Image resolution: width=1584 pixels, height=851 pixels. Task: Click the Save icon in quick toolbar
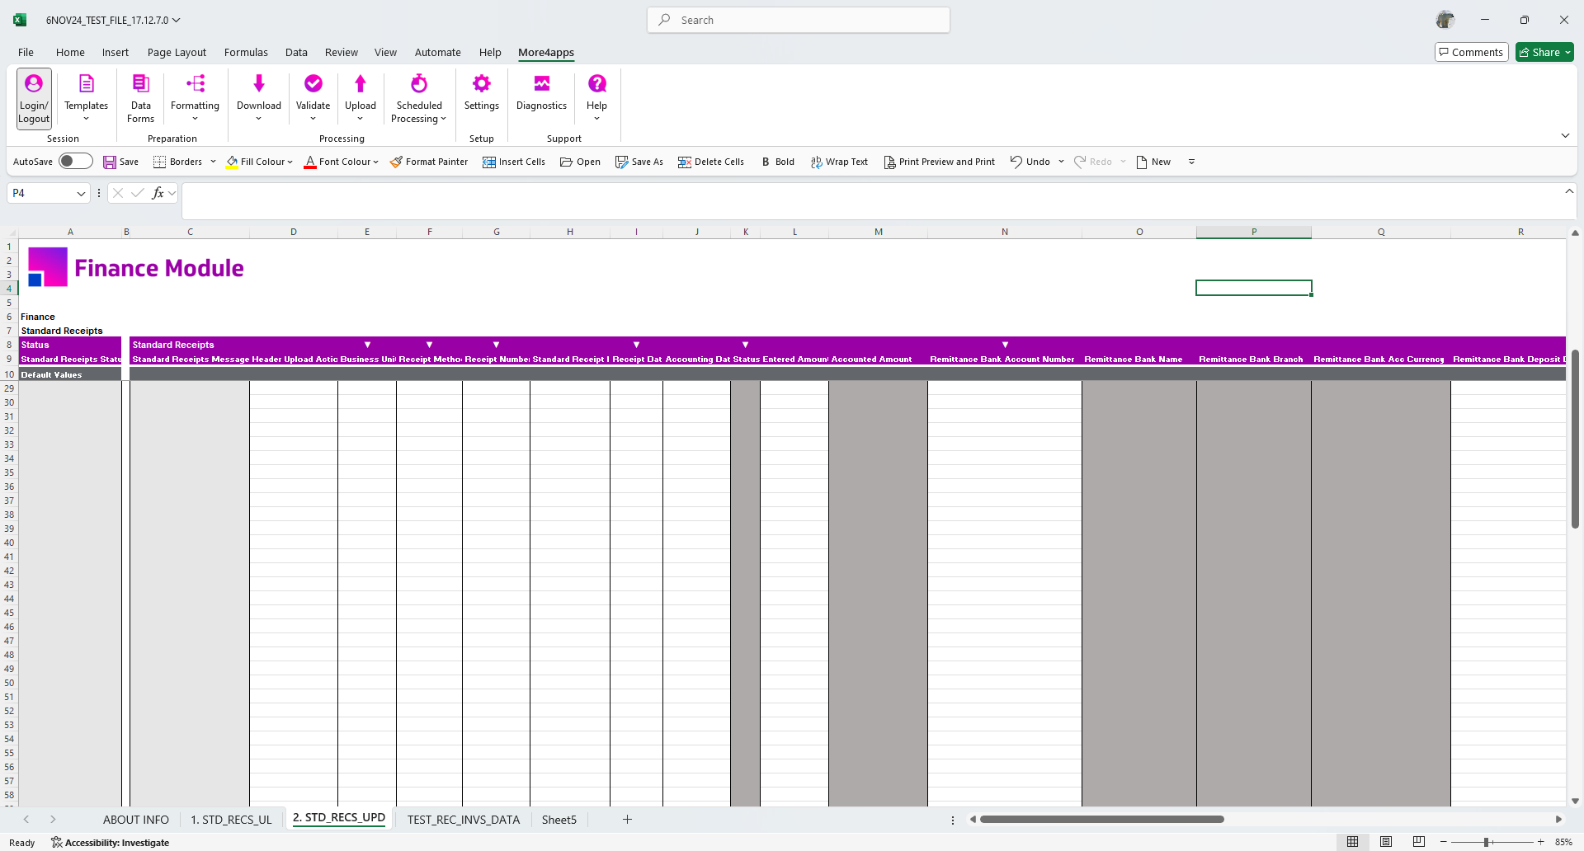pos(110,162)
